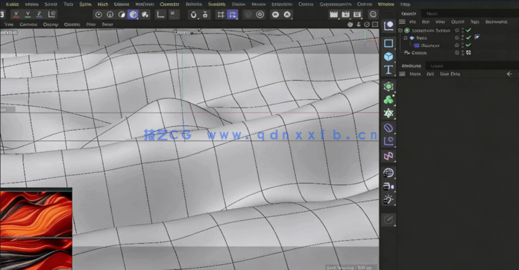
Task: Toggle Displacer visibility dots
Action: click(463, 45)
